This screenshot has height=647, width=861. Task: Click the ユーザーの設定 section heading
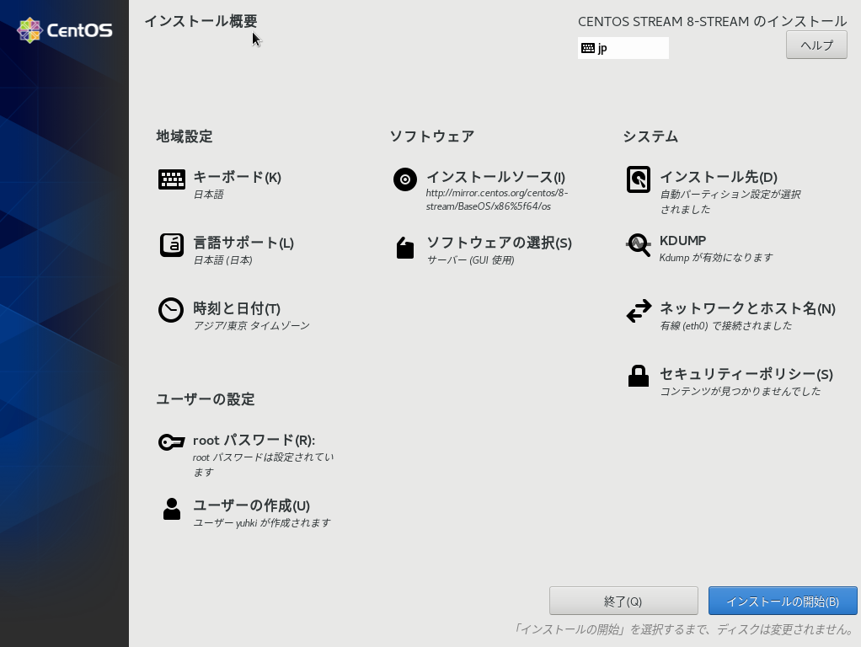(x=206, y=399)
